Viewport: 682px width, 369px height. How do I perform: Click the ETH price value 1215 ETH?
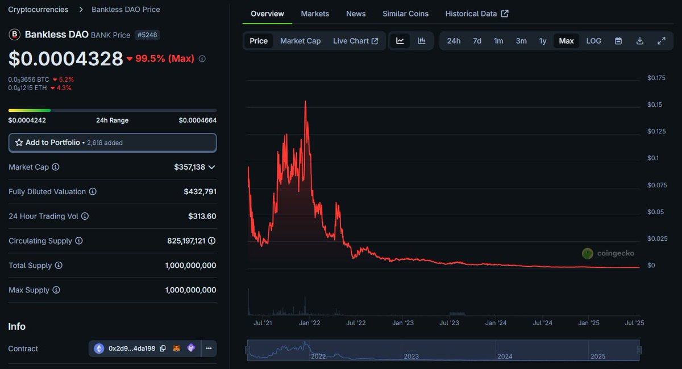pos(28,88)
